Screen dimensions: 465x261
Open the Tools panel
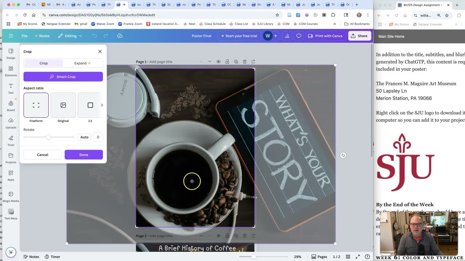point(11,141)
